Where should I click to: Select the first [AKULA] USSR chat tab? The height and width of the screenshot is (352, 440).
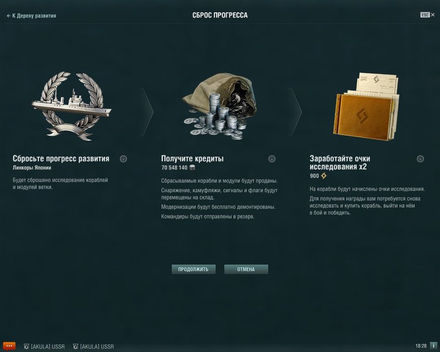pos(44,346)
